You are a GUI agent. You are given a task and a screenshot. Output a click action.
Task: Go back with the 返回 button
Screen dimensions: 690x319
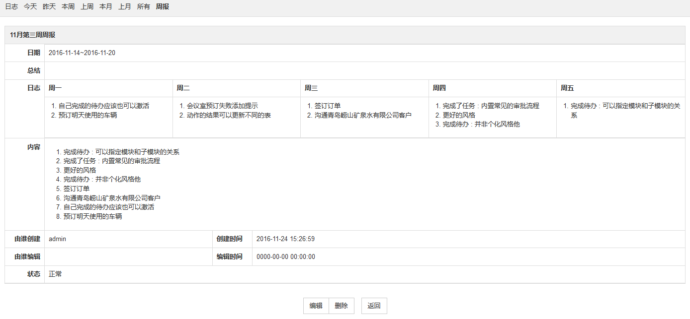(x=374, y=306)
